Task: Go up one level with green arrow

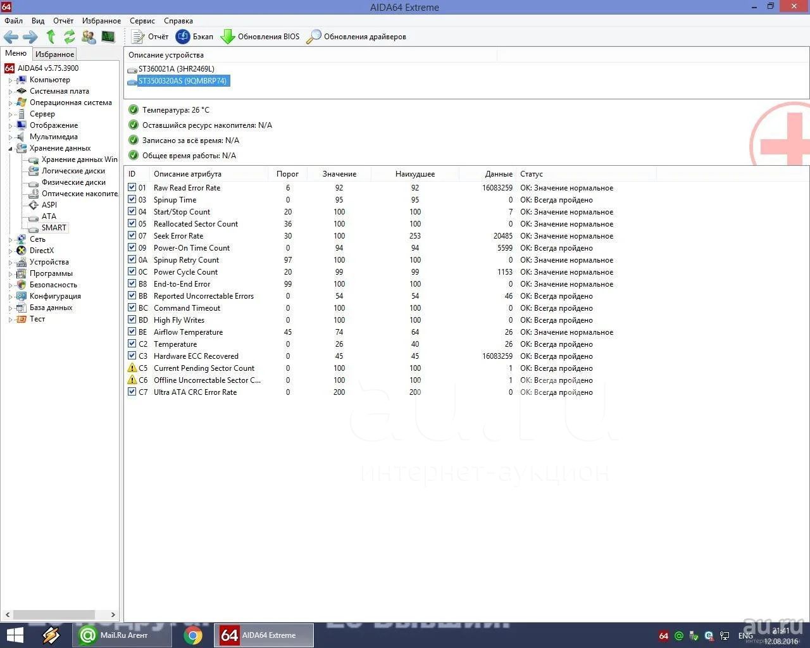Action: click(51, 37)
